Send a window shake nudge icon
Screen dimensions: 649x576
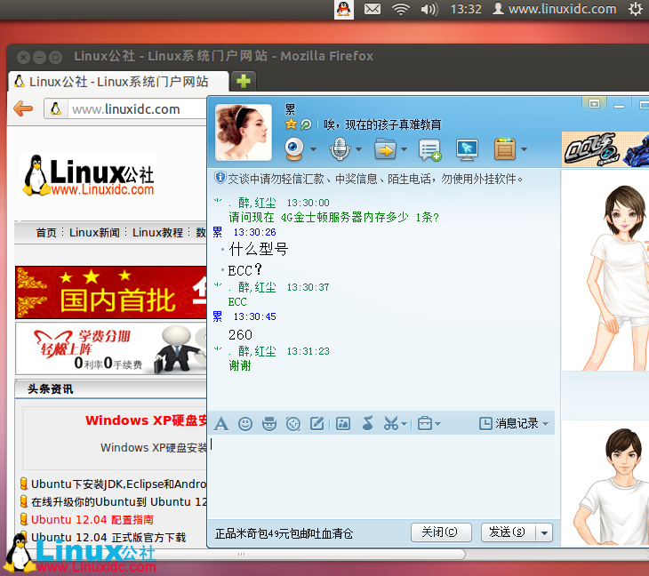(x=293, y=424)
